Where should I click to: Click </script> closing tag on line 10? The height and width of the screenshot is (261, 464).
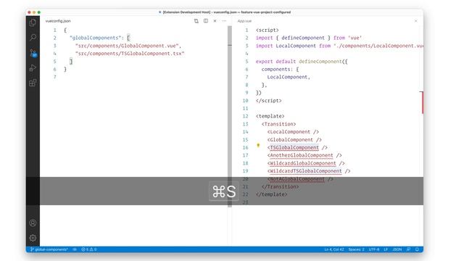269,101
